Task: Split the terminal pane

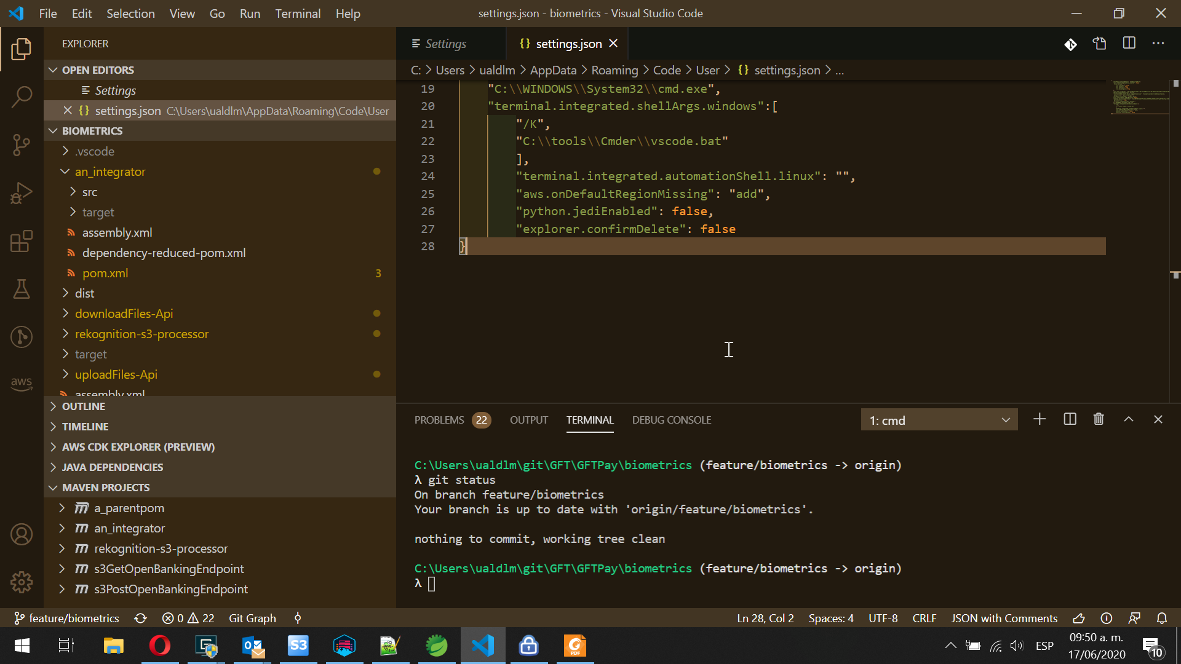Action: 1070,419
